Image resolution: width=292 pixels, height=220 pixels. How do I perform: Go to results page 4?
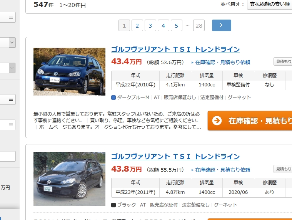pos(164,25)
